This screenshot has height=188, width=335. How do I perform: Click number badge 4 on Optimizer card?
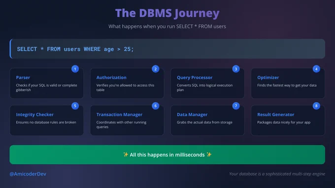[316, 69]
